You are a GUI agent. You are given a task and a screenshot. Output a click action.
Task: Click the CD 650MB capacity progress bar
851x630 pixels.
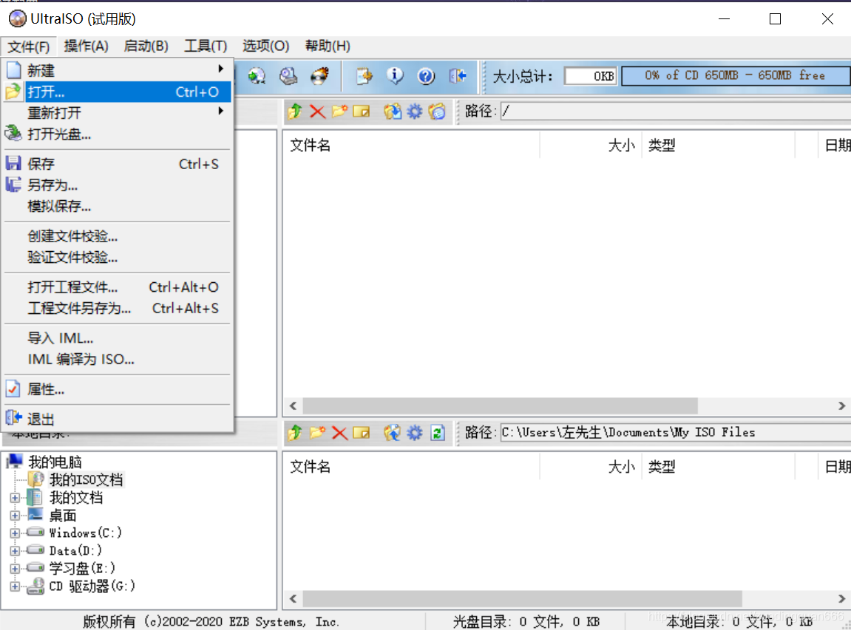coord(735,75)
